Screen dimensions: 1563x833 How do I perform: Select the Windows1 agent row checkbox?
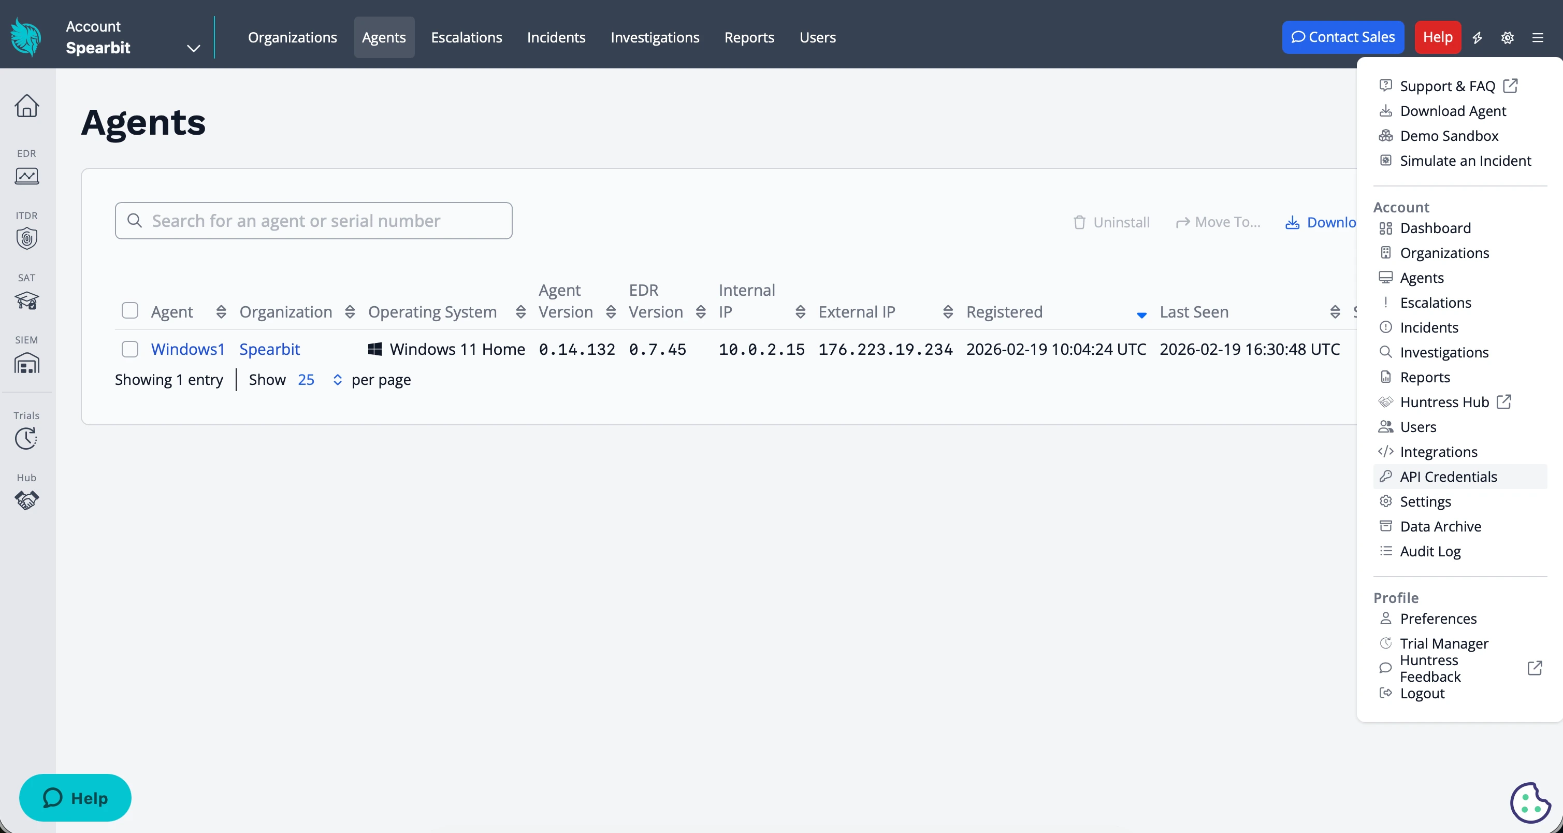pyautogui.click(x=130, y=349)
